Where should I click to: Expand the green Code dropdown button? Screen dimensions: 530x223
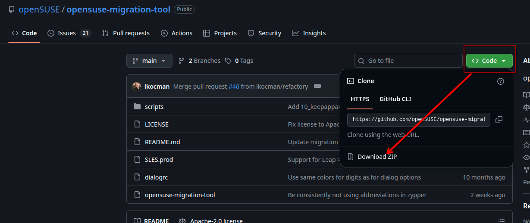[x=489, y=61]
